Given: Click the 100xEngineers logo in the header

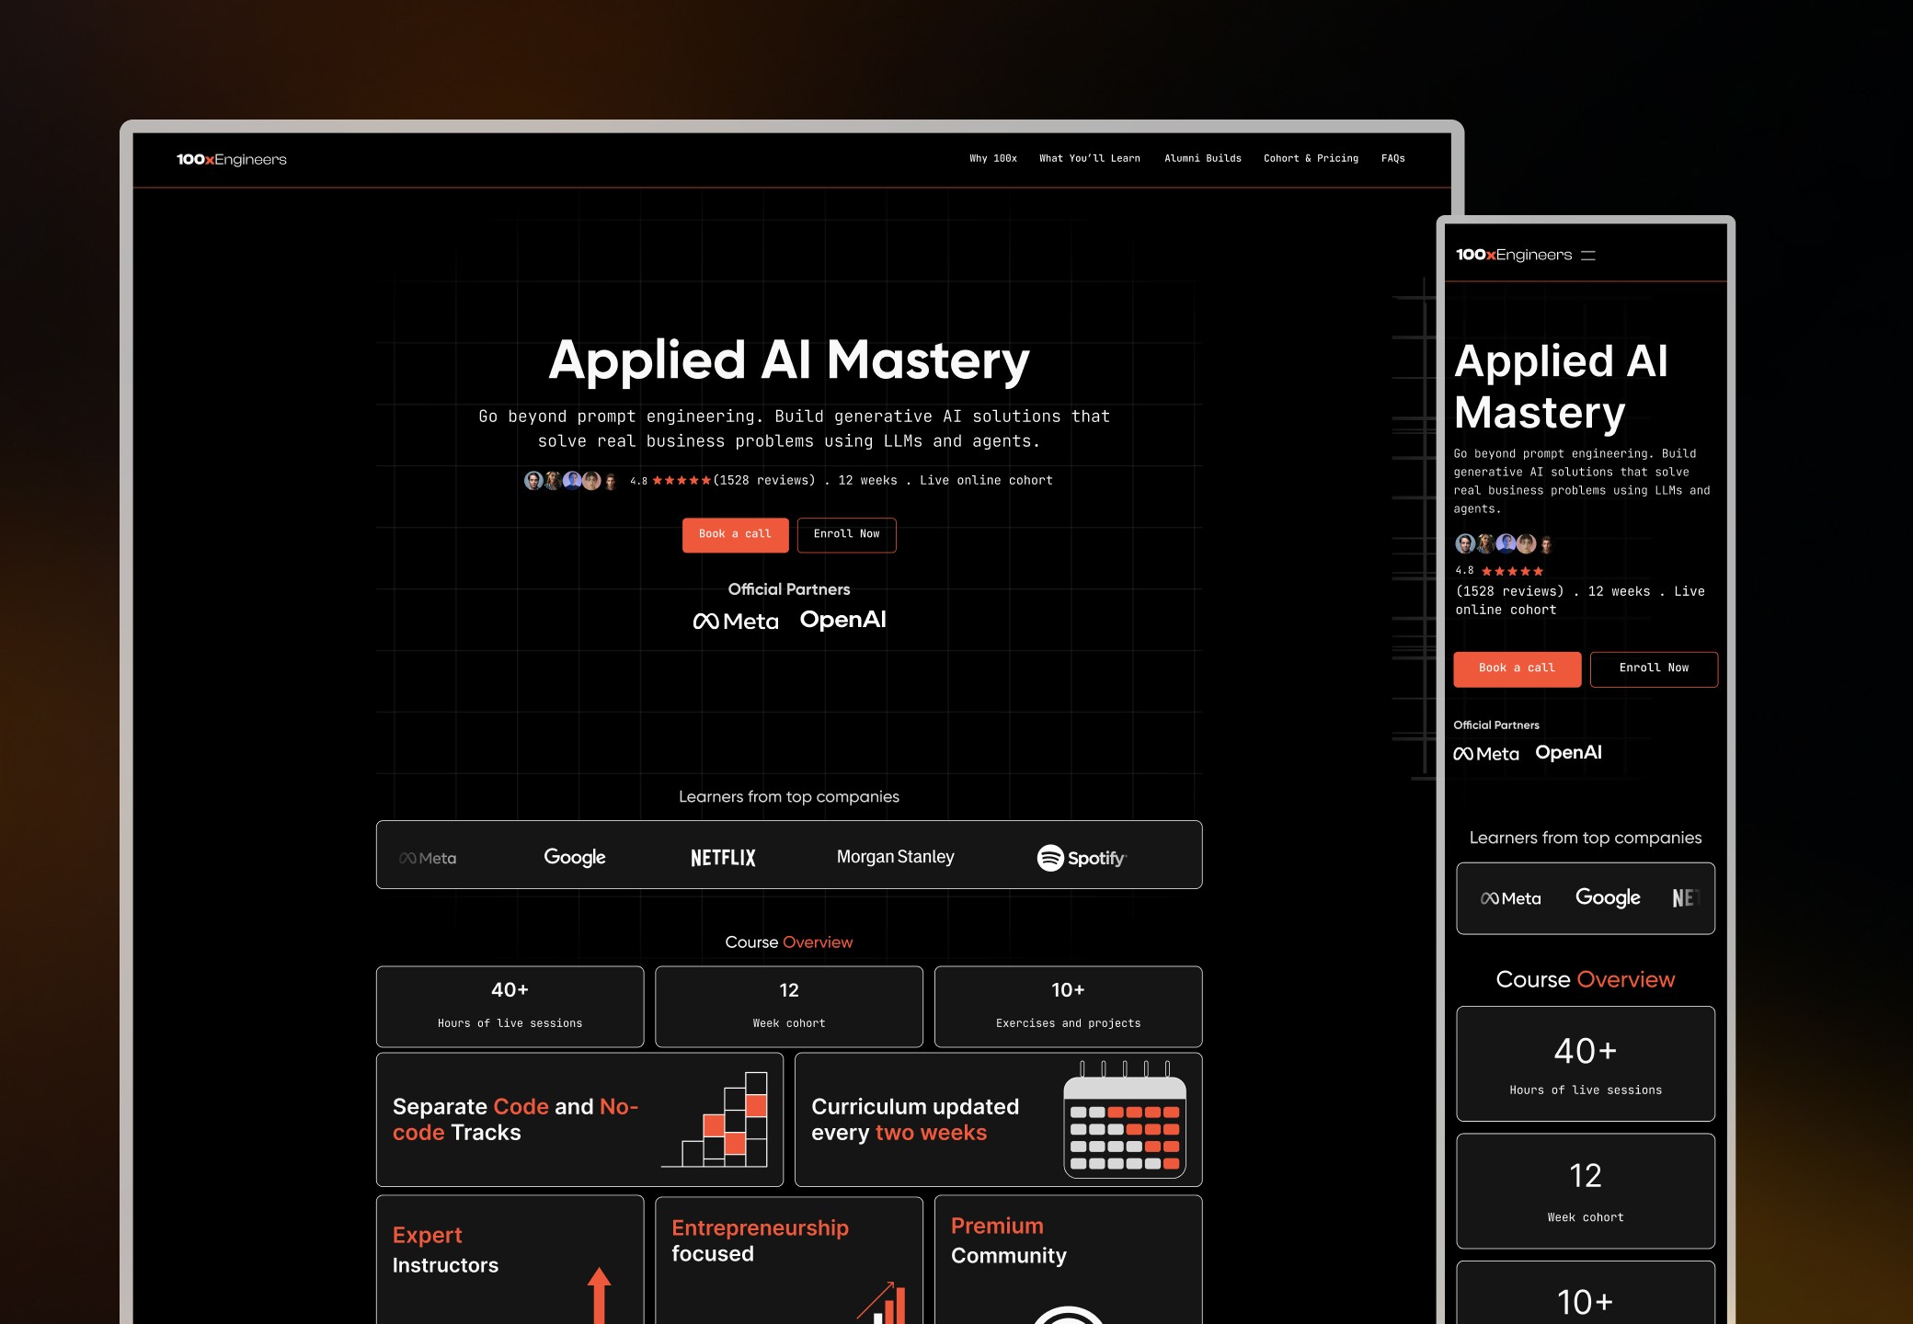Looking at the screenshot, I should coord(230,158).
